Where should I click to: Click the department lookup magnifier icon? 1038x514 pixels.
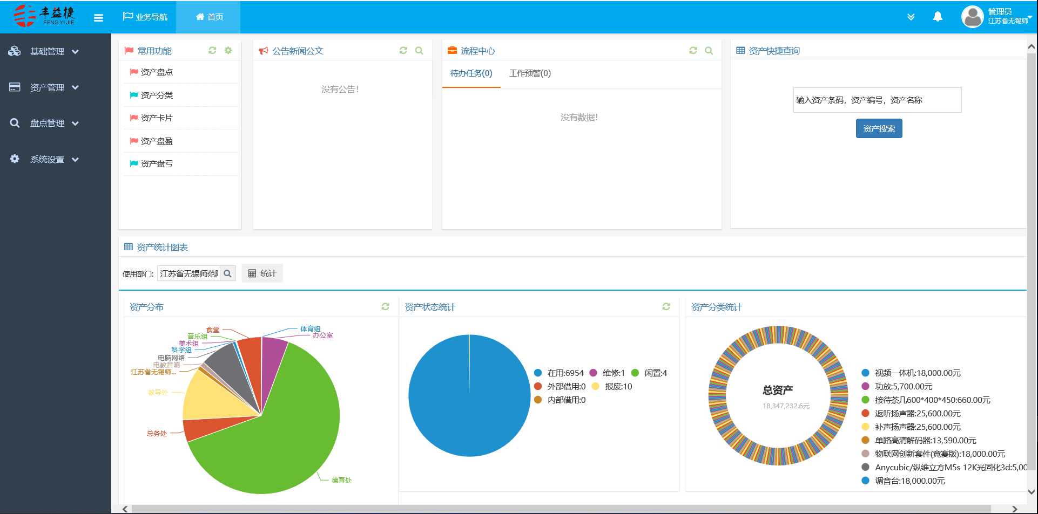(x=227, y=273)
